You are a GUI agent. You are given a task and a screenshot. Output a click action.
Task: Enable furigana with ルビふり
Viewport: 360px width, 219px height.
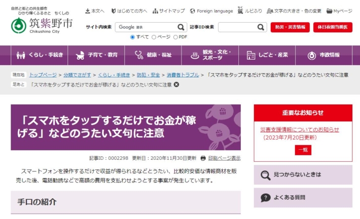pos(250,11)
